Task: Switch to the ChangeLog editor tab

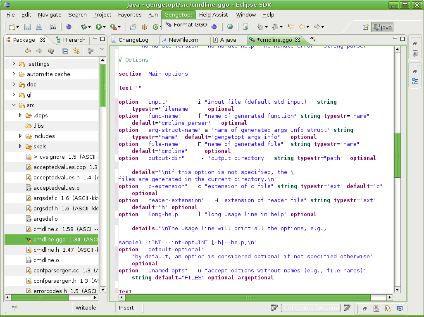Action: coord(133,40)
